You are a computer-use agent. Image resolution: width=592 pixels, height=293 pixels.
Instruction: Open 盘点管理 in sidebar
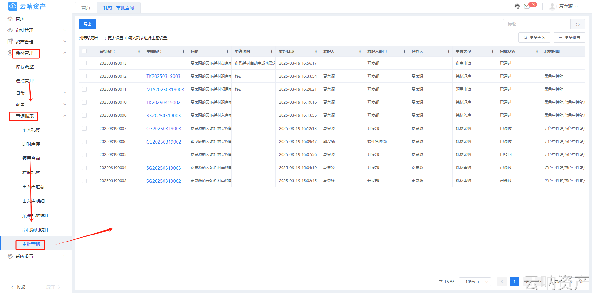(x=25, y=81)
